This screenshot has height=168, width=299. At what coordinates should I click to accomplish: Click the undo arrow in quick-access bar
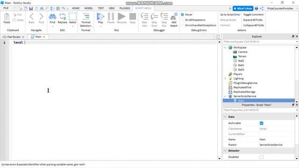[64, 8]
